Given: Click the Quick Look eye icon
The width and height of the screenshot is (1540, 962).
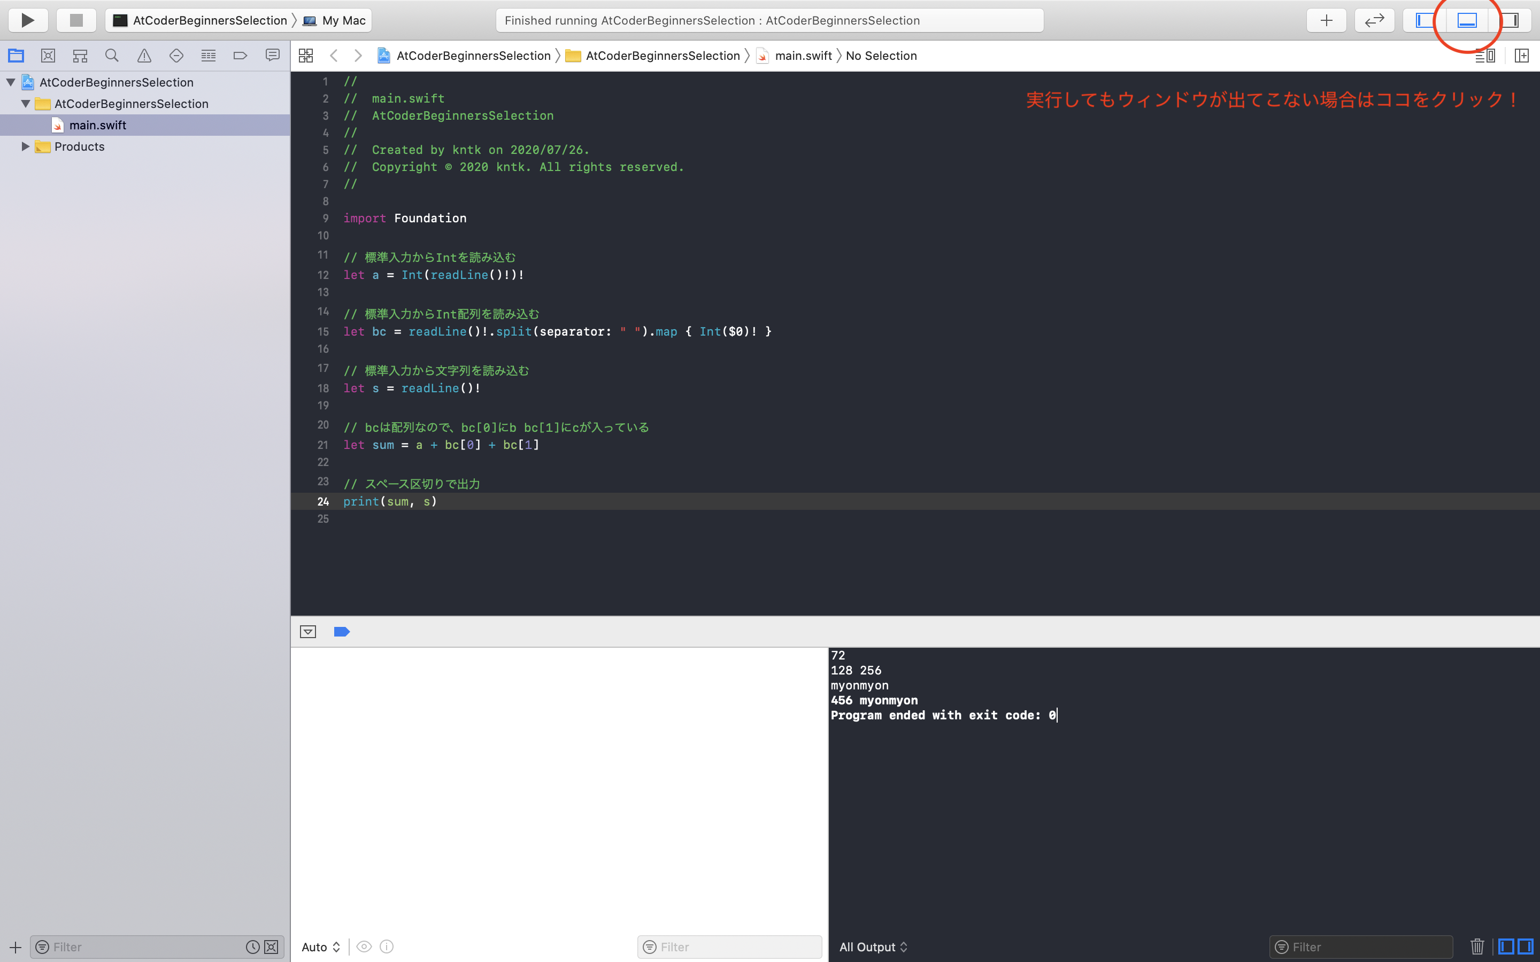Looking at the screenshot, I should pos(364,947).
